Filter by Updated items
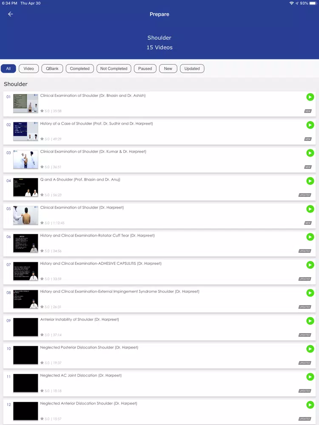The height and width of the screenshot is (425, 319). pos(192,68)
